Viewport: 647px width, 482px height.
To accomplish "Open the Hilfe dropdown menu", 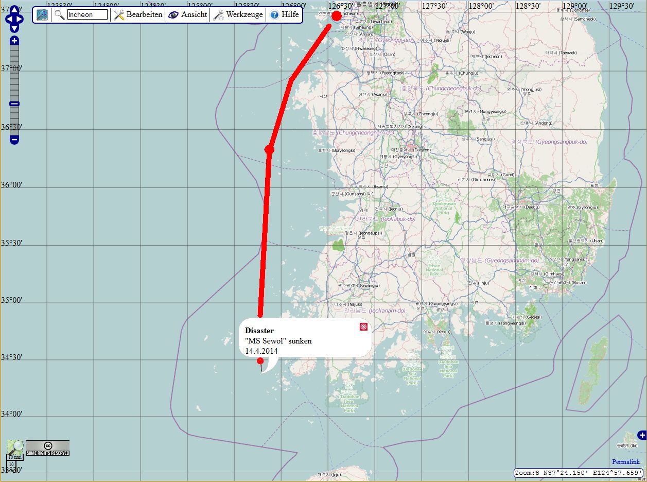I will pyautogui.click(x=285, y=15).
